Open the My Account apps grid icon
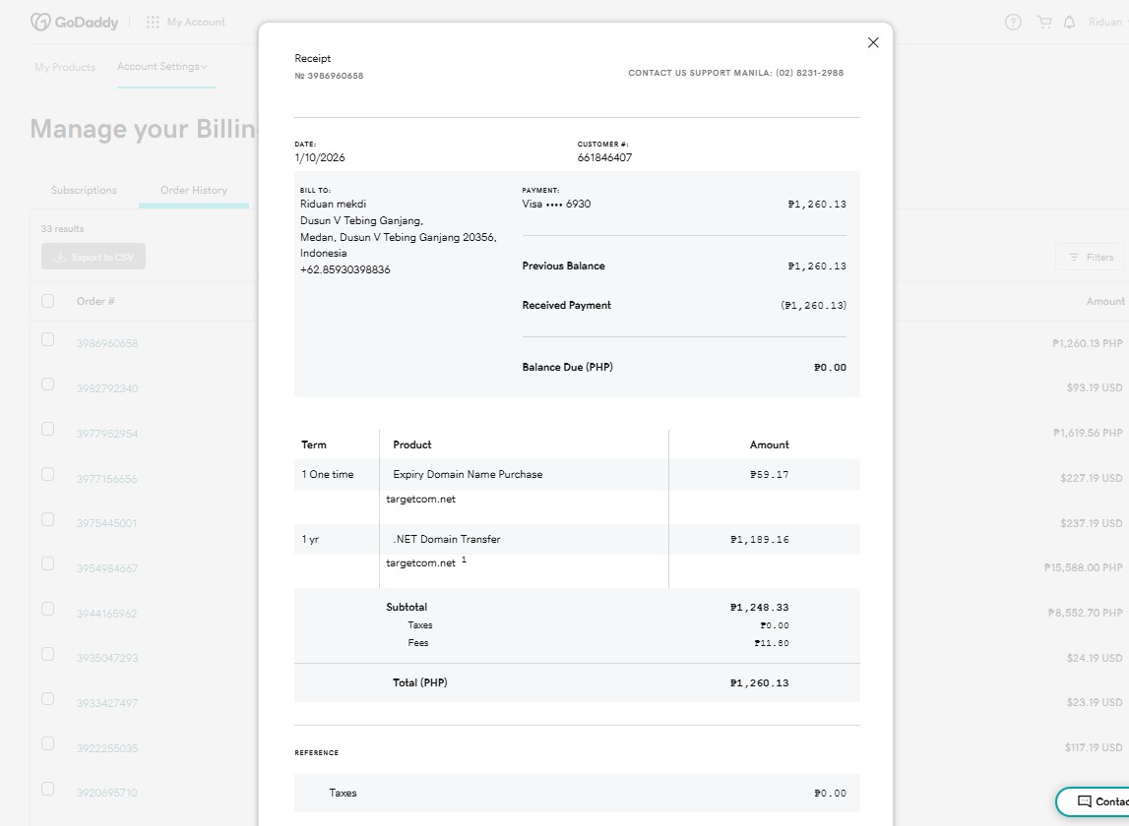This screenshot has height=826, width=1129. [153, 22]
